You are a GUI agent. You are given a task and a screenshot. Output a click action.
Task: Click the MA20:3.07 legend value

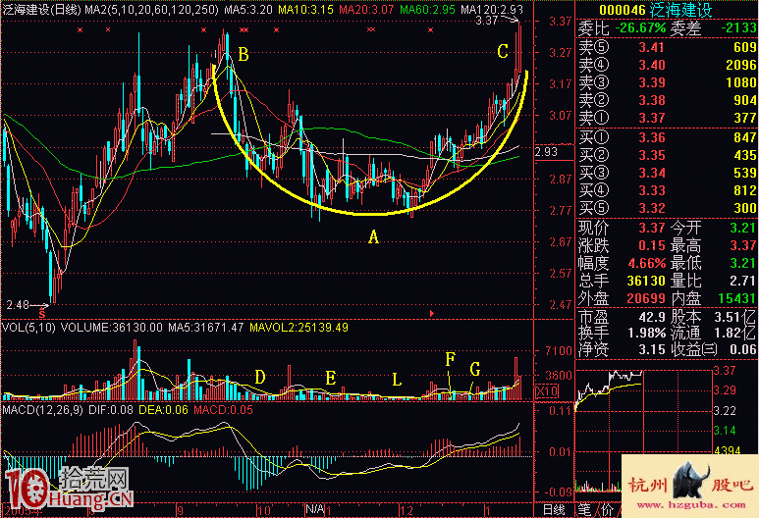coord(366,9)
